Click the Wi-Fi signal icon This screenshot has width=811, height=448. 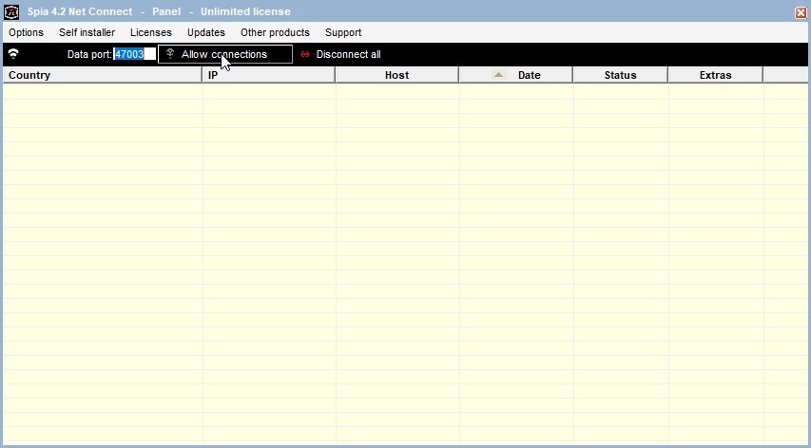coord(13,54)
